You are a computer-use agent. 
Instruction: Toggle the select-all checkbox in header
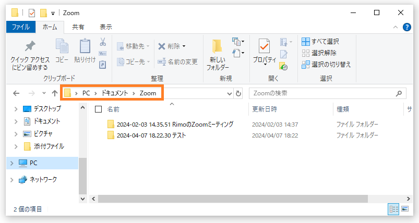[x=98, y=109]
